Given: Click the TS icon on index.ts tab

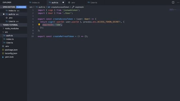Looking at the screenshot, I should 30,3.
